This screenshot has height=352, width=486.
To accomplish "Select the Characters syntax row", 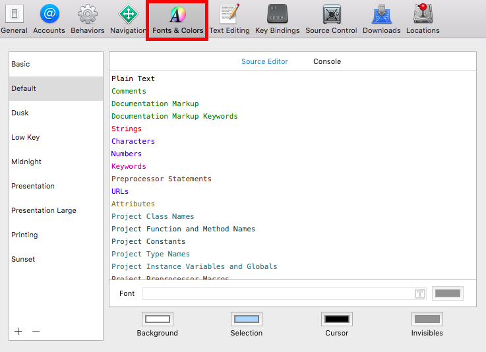I will point(293,141).
